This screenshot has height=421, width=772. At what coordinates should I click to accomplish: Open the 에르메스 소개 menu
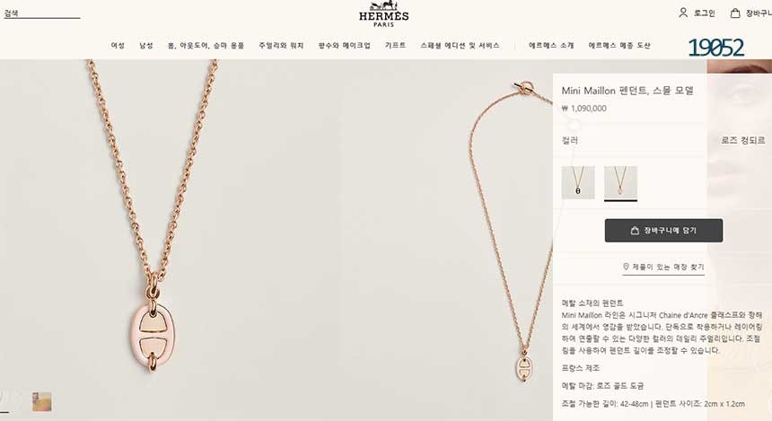click(551, 45)
